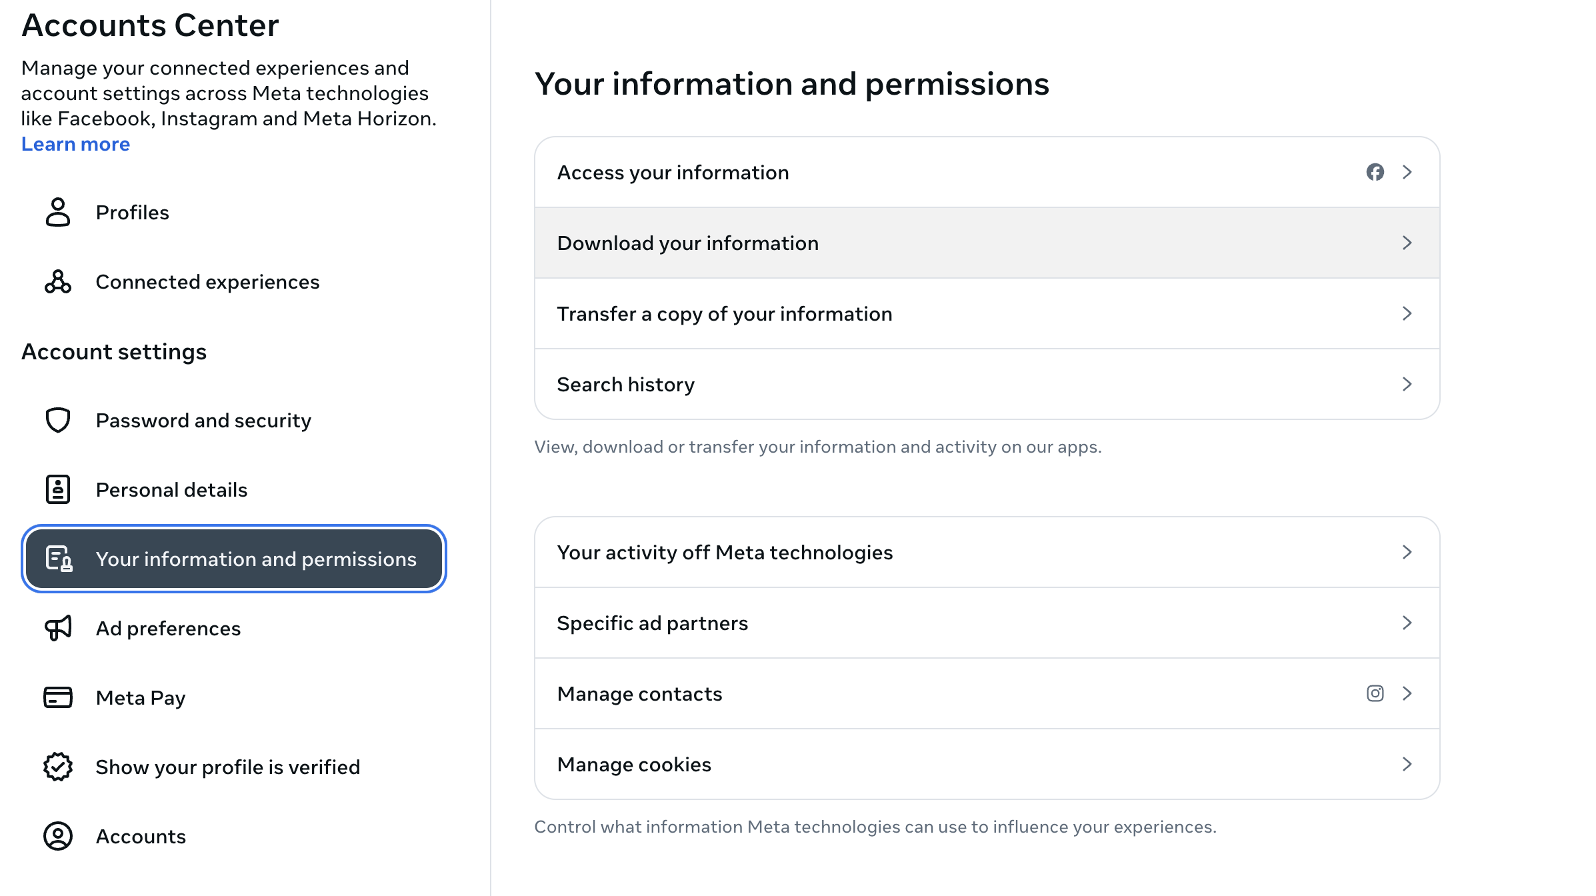Screen dimensions: 1596x896
Task: Click the Password and security shield icon
Action: tap(58, 420)
